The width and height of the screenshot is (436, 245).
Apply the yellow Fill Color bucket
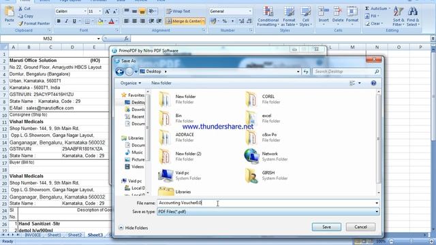point(100,21)
